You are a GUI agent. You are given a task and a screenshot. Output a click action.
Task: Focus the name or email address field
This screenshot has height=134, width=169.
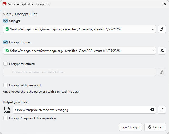pyautogui.click(x=79, y=72)
